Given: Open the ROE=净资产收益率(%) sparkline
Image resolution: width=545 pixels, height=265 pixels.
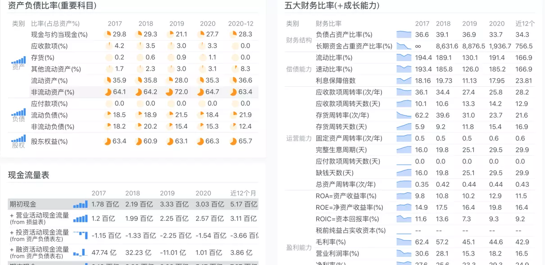Looking at the screenshot, I should point(404,207).
